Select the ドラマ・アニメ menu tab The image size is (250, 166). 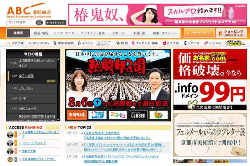click(x=64, y=33)
